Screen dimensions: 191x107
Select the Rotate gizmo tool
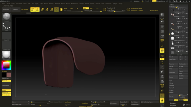(52, 10)
